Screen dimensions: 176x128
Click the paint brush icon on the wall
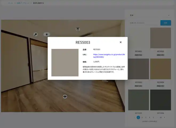coord(35,35)
